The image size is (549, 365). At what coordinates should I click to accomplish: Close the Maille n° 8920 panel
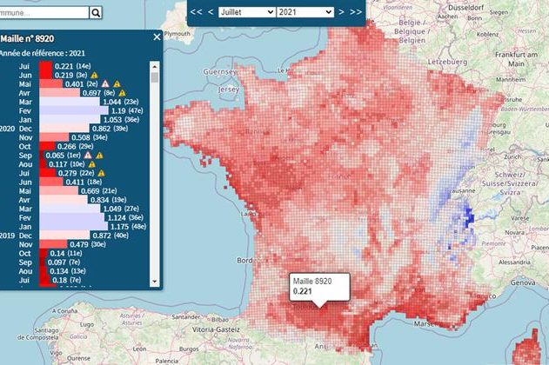point(157,37)
